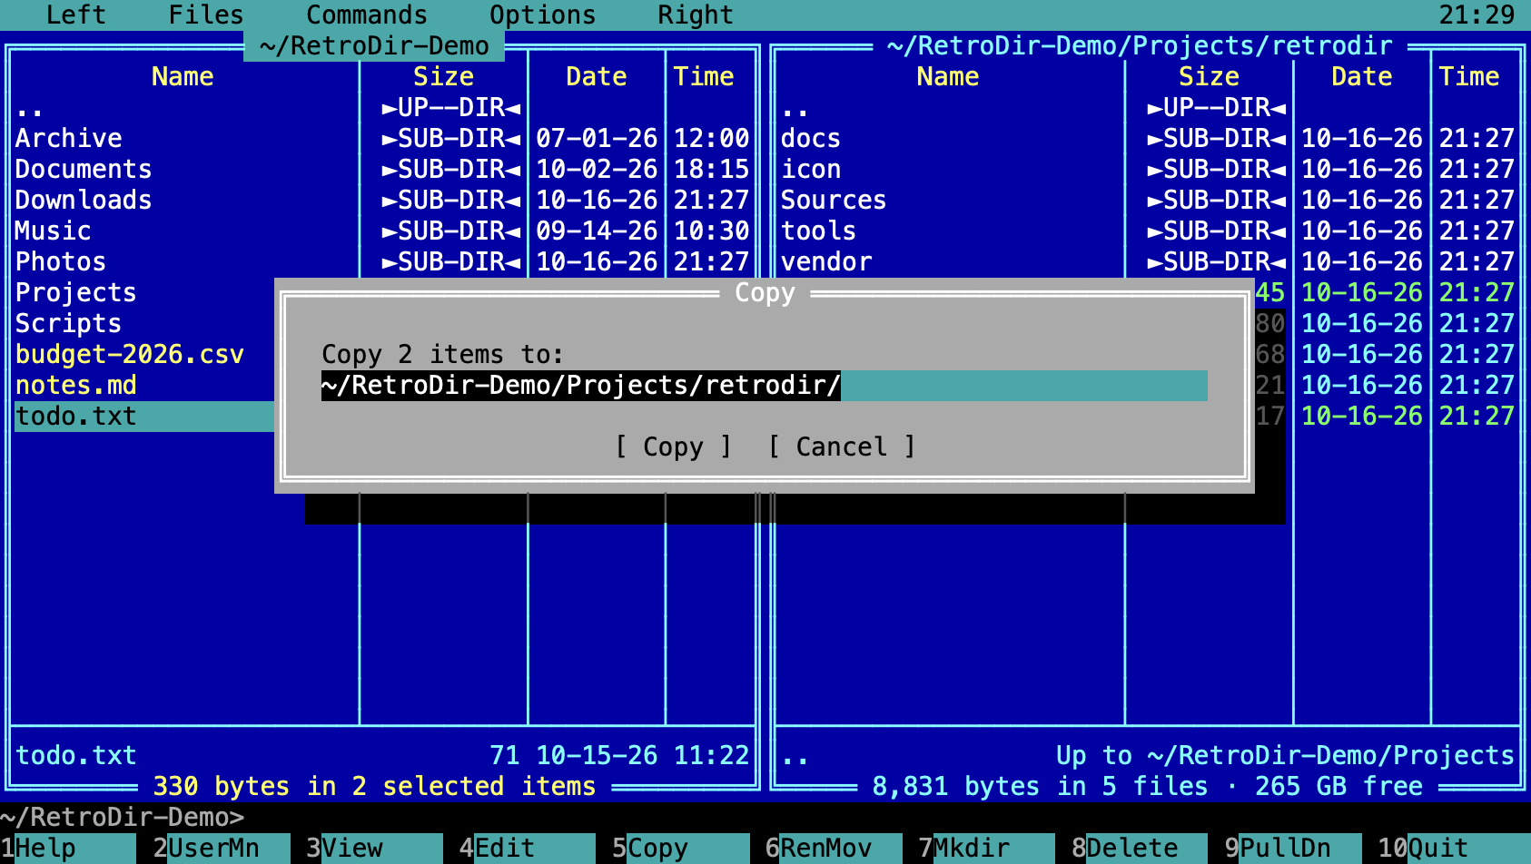Image resolution: width=1531 pixels, height=864 pixels.
Task: Click the ~/RetroDir-Demo left panel title
Action: click(x=374, y=45)
